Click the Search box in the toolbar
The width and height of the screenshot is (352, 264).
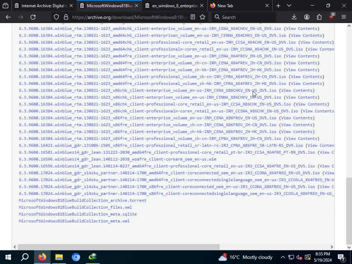pos(244,17)
